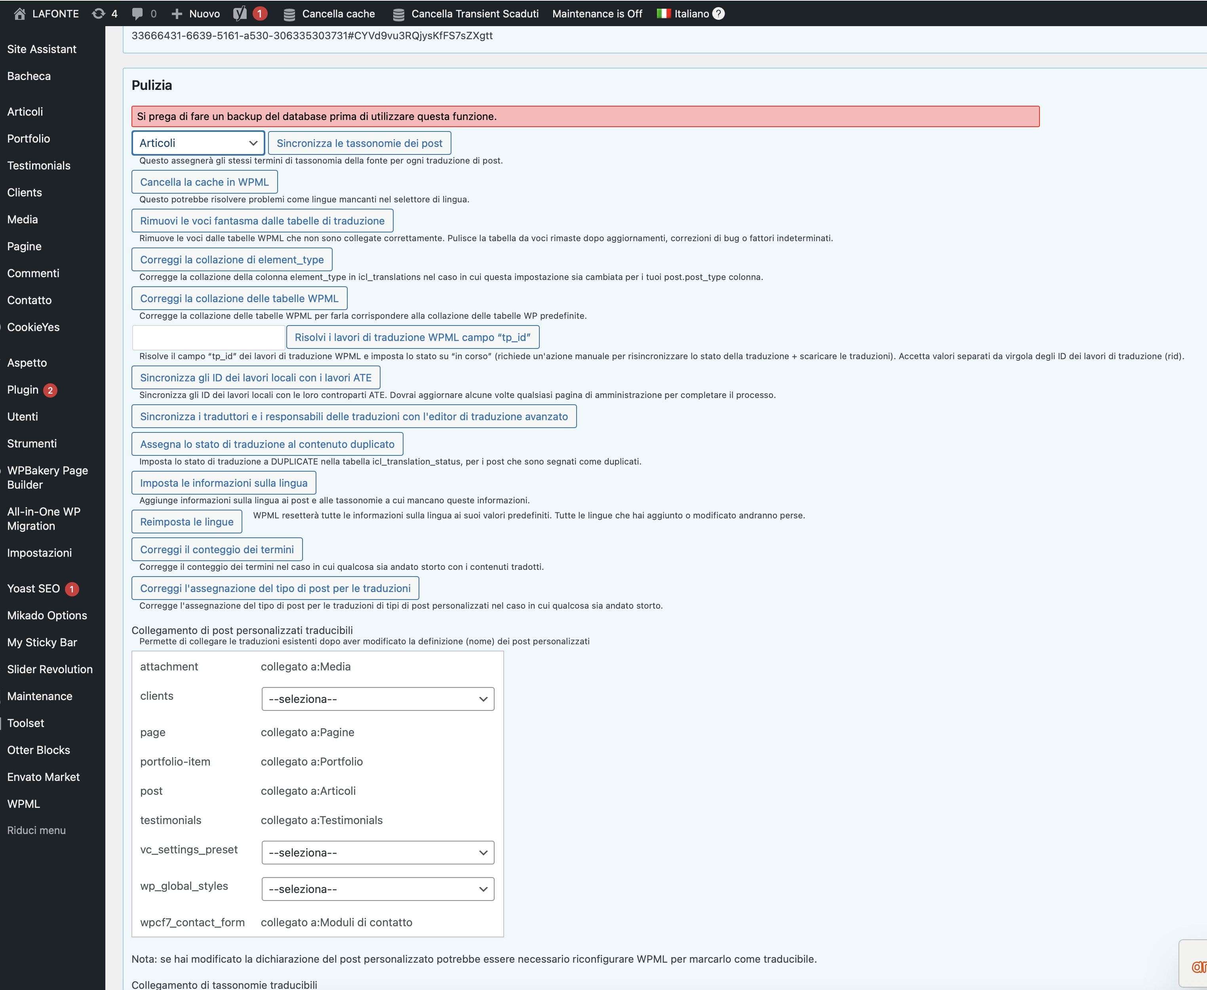Click Cancella la cache in WPML
This screenshot has width=1207, height=990.
point(205,182)
